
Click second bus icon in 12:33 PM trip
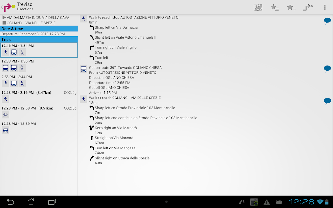tap(14, 68)
